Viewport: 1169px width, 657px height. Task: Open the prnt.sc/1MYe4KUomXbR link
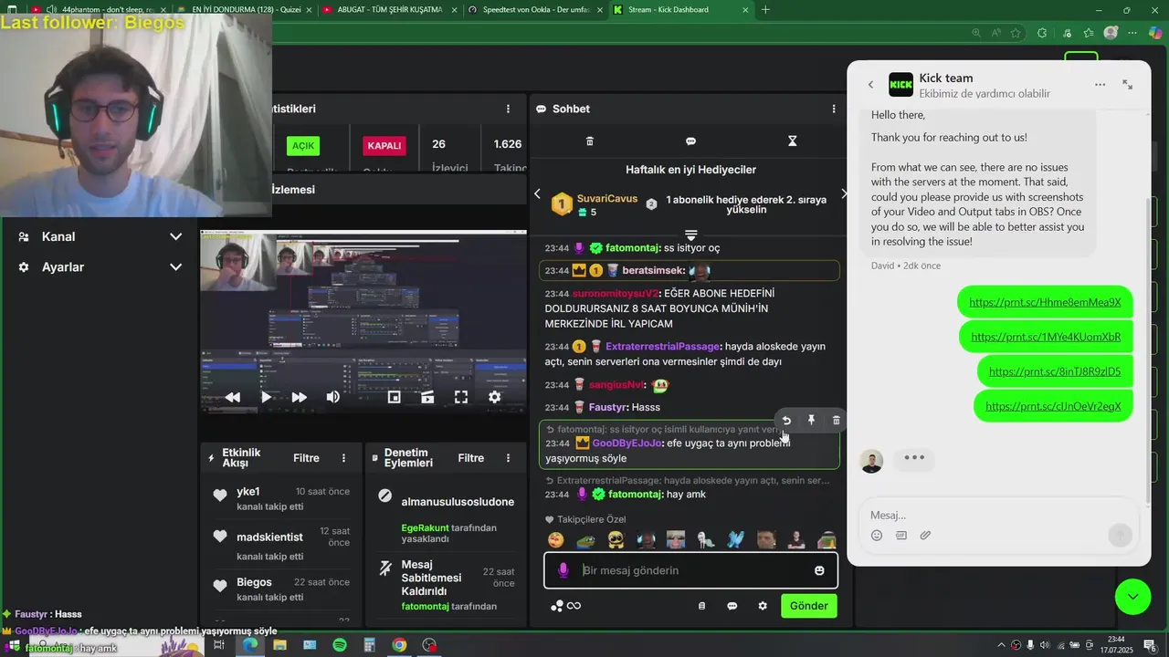(x=1046, y=337)
